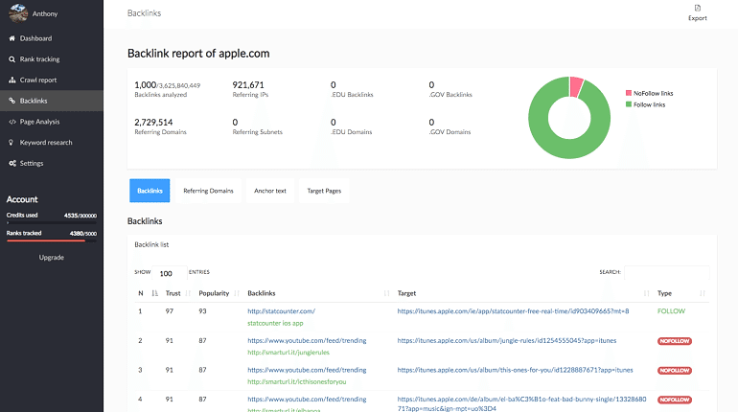Switch to the Referring Domains tab
738x412 pixels.
click(x=208, y=191)
